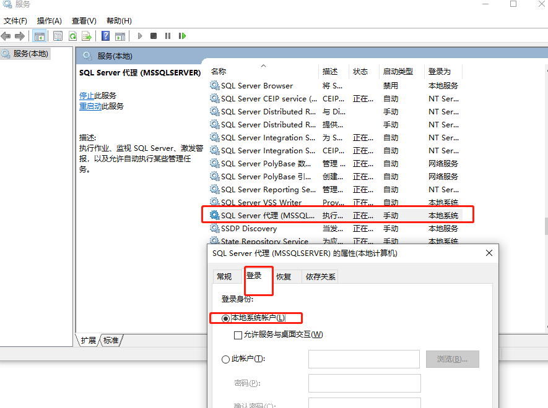Click the gear icon of SQL Server VSS Writer
Image resolution: width=548 pixels, height=408 pixels.
pos(214,202)
